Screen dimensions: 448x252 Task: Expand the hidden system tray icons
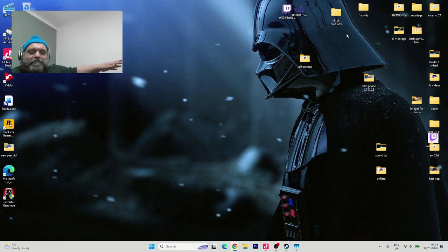pyautogui.click(x=380, y=246)
